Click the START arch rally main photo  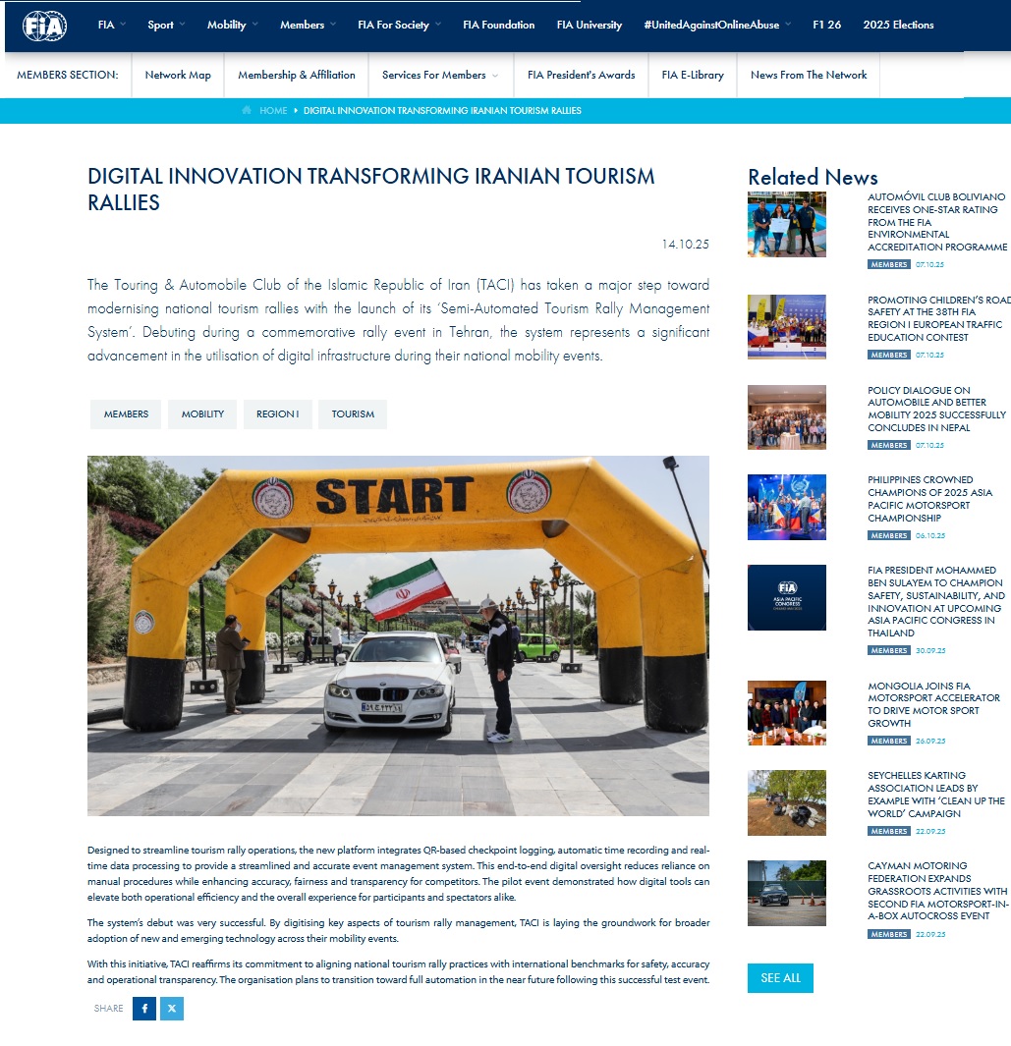pos(398,634)
